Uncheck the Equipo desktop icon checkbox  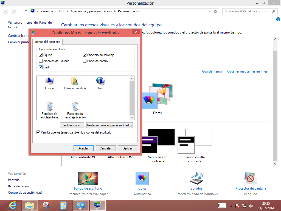click(41, 55)
